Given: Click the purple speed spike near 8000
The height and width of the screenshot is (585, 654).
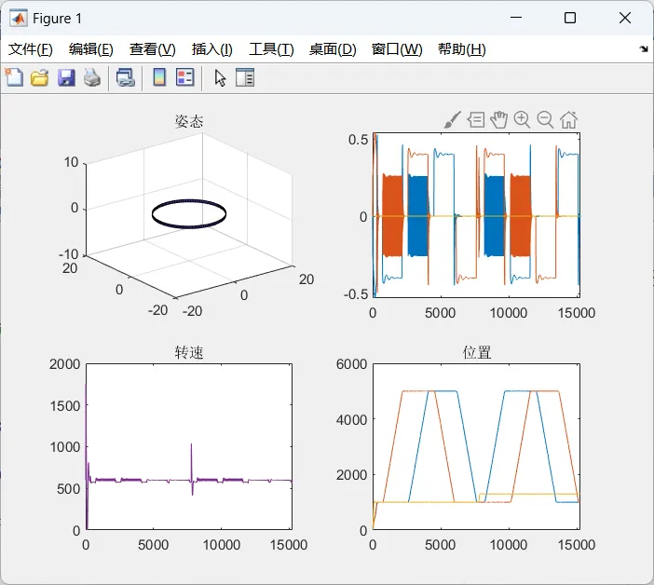Looking at the screenshot, I should click(192, 469).
